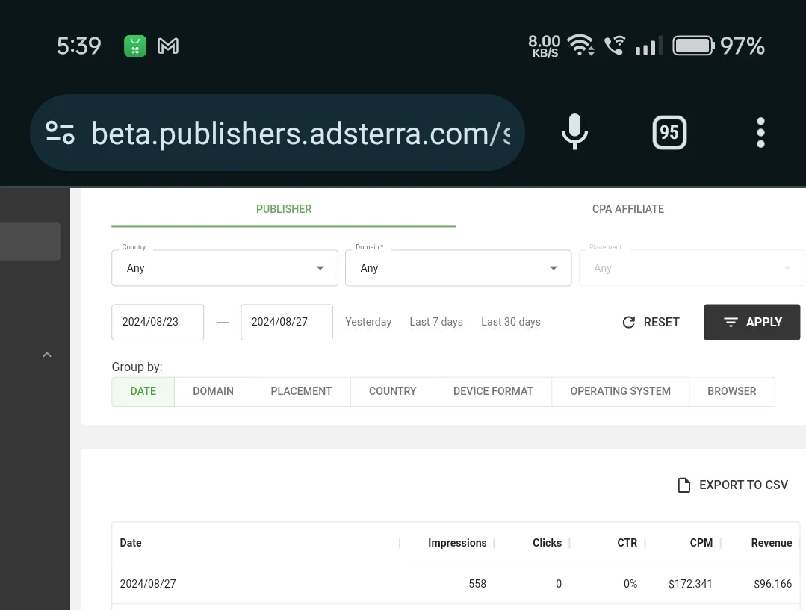The height and width of the screenshot is (610, 806).
Task: Select the highlighted sidebar menu item
Action: point(30,241)
